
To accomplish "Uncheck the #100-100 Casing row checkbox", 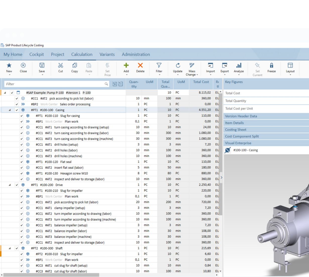I will (17, 110).
